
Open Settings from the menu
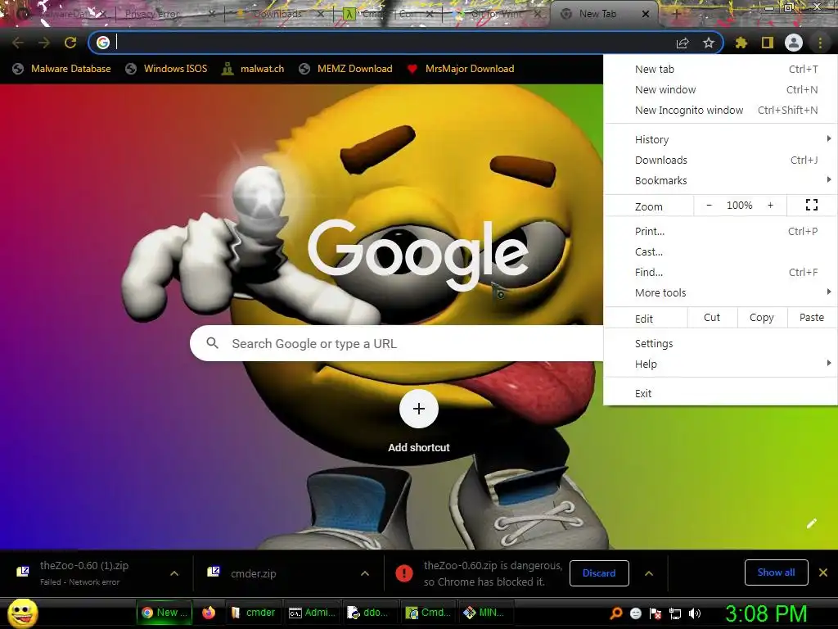721,343
